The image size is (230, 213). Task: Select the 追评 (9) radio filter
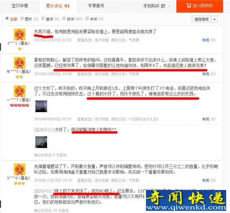(x=43, y=18)
